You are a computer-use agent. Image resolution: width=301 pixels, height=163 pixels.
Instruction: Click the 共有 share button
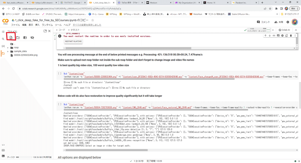coord(279,22)
